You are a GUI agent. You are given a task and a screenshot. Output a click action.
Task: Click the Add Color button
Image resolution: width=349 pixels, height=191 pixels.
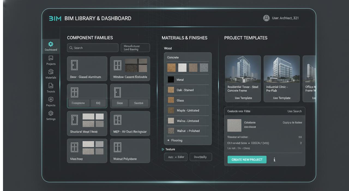tap(176, 157)
